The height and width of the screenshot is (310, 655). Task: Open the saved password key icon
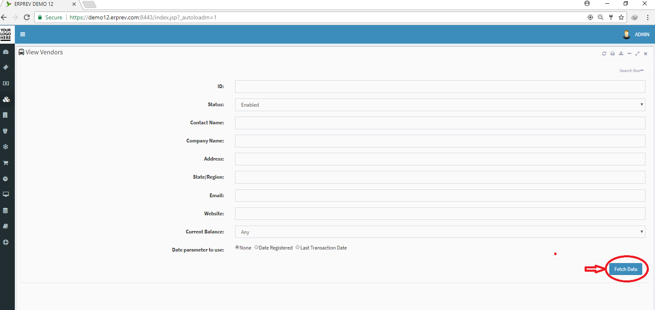click(x=611, y=17)
